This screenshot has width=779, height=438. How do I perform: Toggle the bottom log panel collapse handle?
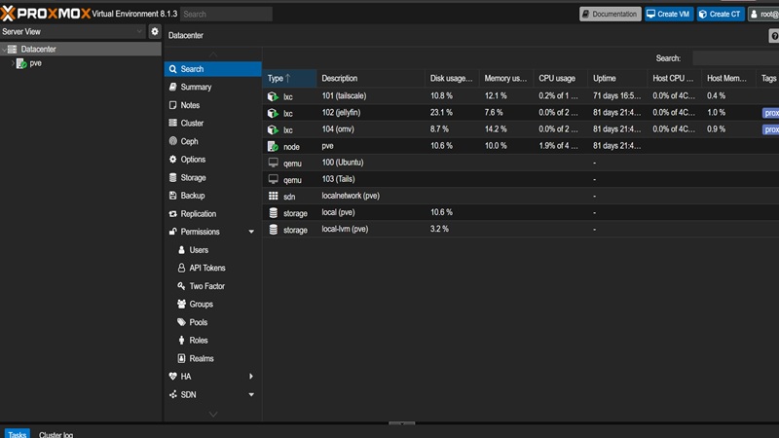[x=401, y=423]
